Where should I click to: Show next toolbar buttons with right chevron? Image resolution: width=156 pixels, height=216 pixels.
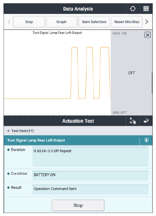point(147,22)
